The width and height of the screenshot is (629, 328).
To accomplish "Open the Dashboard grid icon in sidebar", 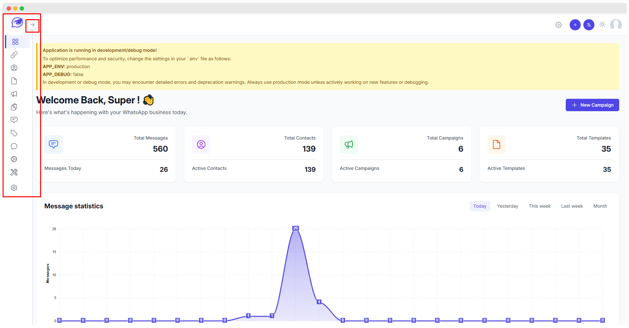I will (15, 42).
